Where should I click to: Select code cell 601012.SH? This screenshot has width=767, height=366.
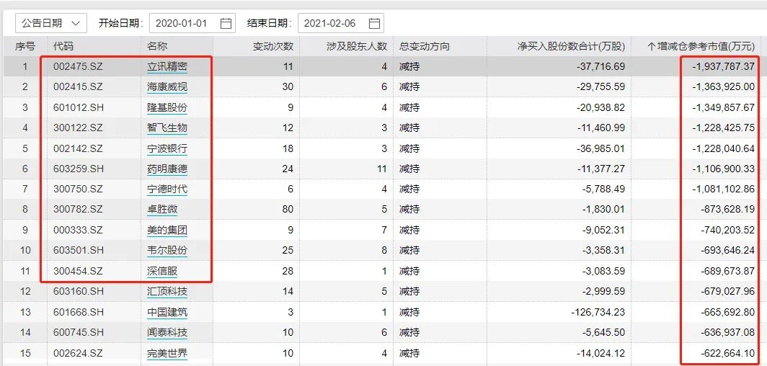click(x=79, y=107)
